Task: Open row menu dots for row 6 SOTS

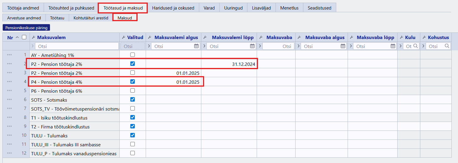Action: coord(10,100)
